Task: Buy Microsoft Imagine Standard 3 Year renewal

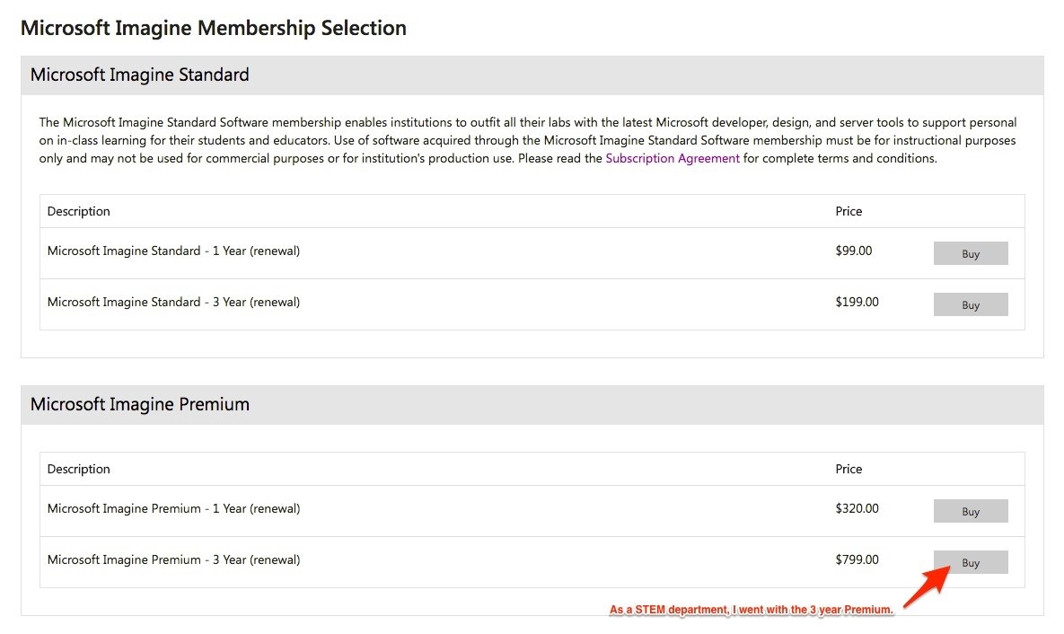Action: click(x=971, y=304)
